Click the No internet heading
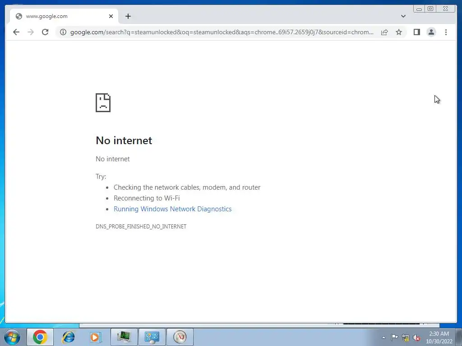462x346 pixels. point(124,141)
